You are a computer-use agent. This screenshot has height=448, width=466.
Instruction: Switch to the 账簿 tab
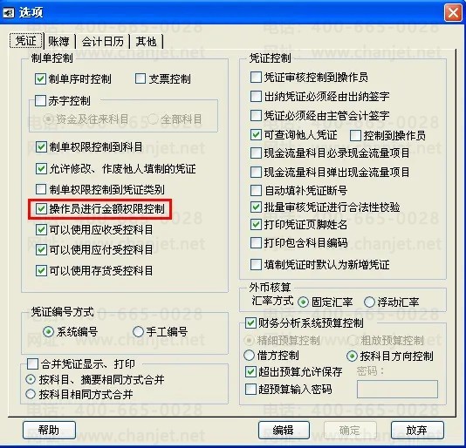pos(58,41)
